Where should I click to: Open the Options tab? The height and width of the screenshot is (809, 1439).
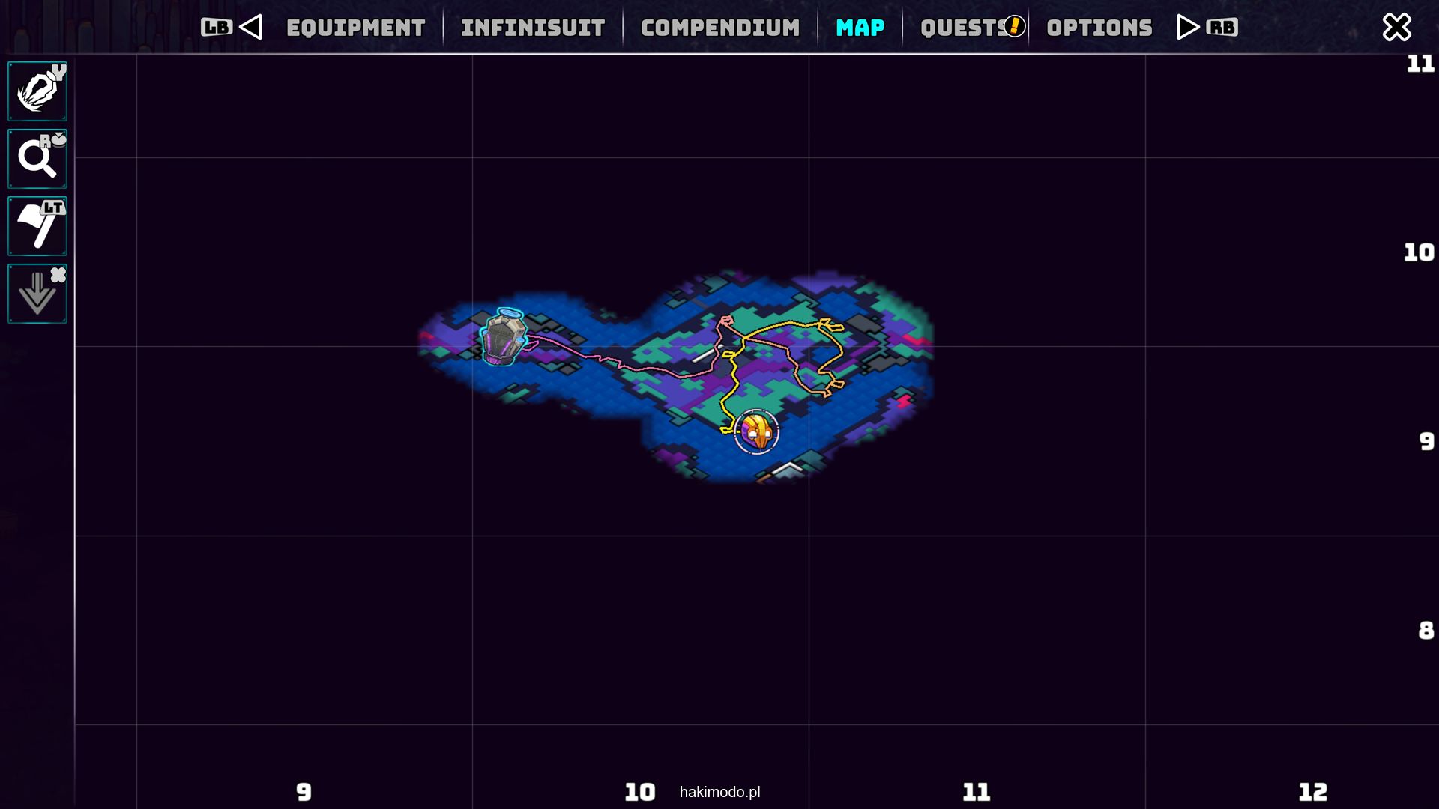pos(1099,28)
